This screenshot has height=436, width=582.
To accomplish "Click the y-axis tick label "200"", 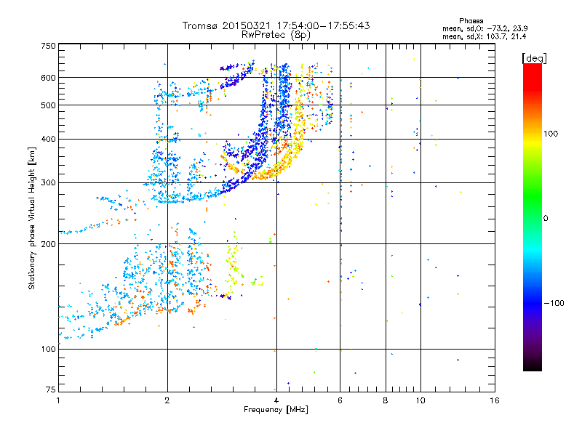I will coord(48,244).
